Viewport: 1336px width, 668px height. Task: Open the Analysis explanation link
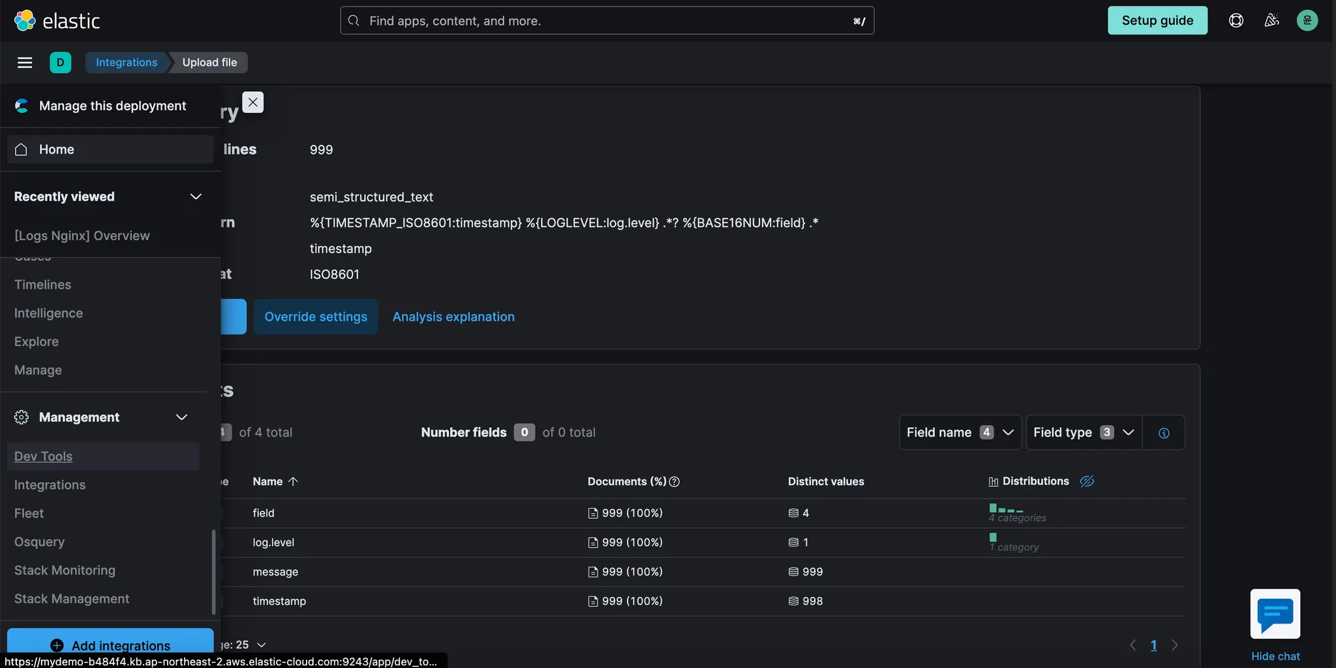(x=453, y=317)
